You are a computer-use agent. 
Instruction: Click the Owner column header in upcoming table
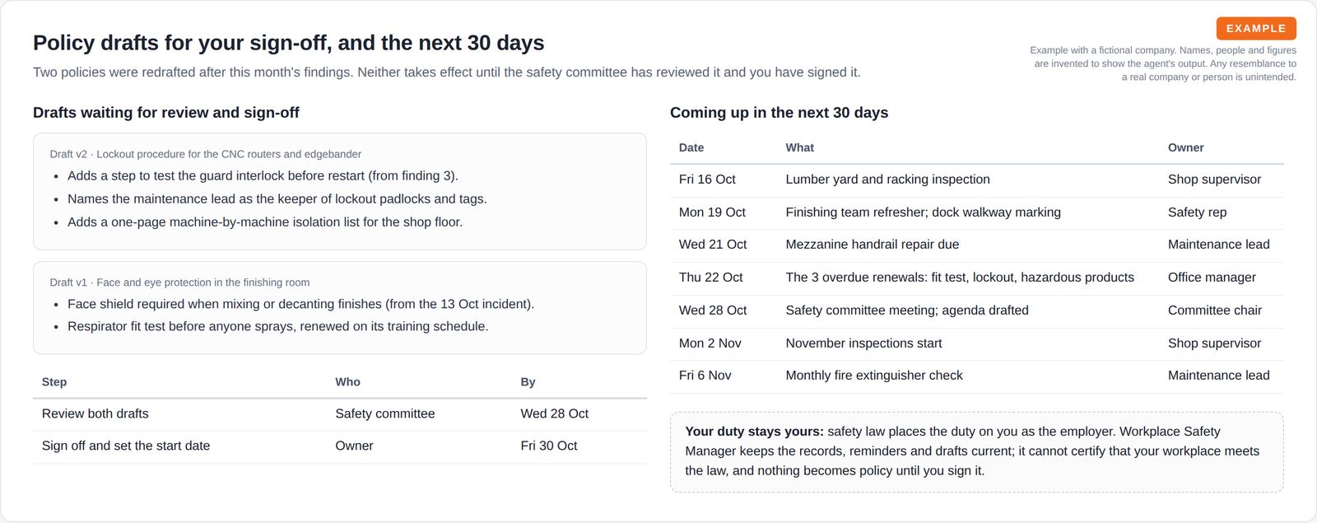(1185, 147)
